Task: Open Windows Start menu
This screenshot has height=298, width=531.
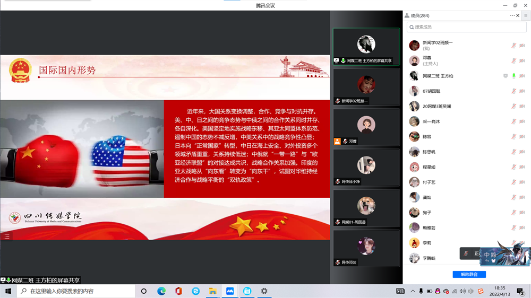Action: pyautogui.click(x=8, y=291)
